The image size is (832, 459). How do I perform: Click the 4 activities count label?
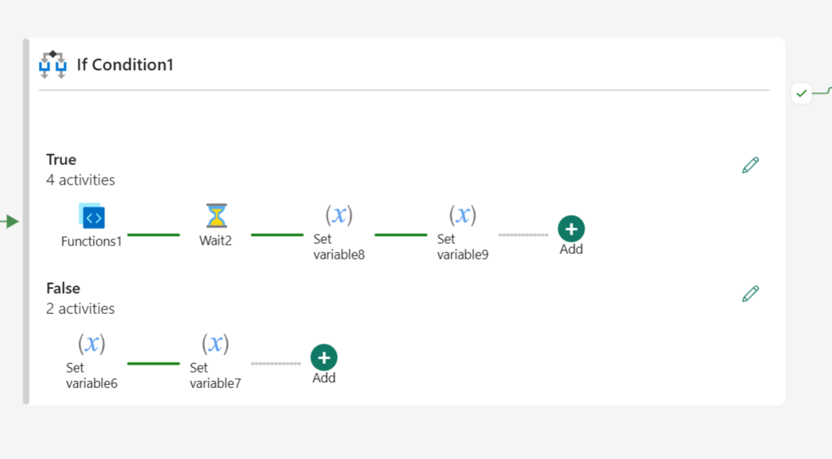[x=80, y=180]
